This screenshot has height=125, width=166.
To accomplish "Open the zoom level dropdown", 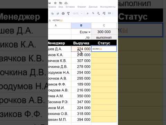I will click(x=78, y=14).
